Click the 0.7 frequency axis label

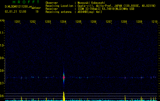2,83
